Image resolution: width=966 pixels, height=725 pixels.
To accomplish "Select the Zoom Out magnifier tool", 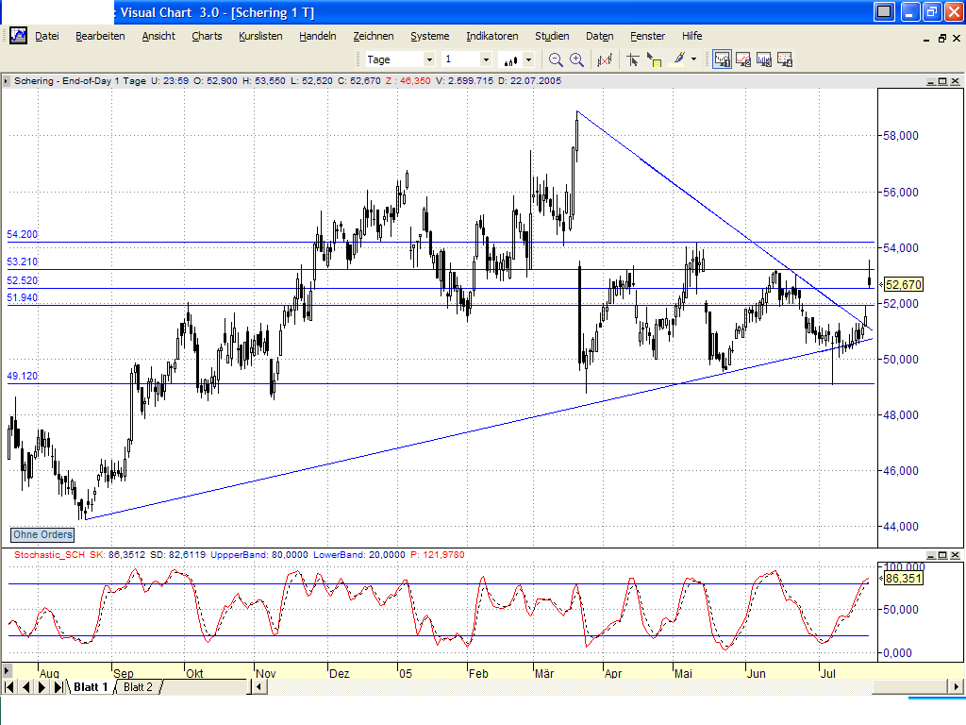I will click(x=555, y=59).
